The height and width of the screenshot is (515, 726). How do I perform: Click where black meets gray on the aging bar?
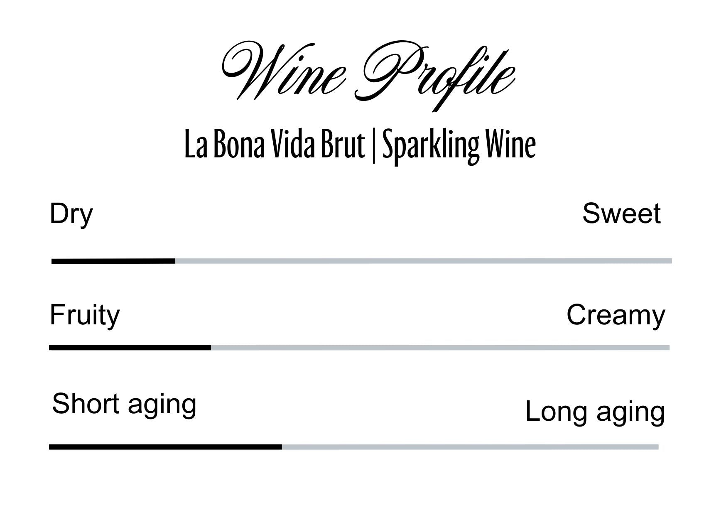coord(282,447)
